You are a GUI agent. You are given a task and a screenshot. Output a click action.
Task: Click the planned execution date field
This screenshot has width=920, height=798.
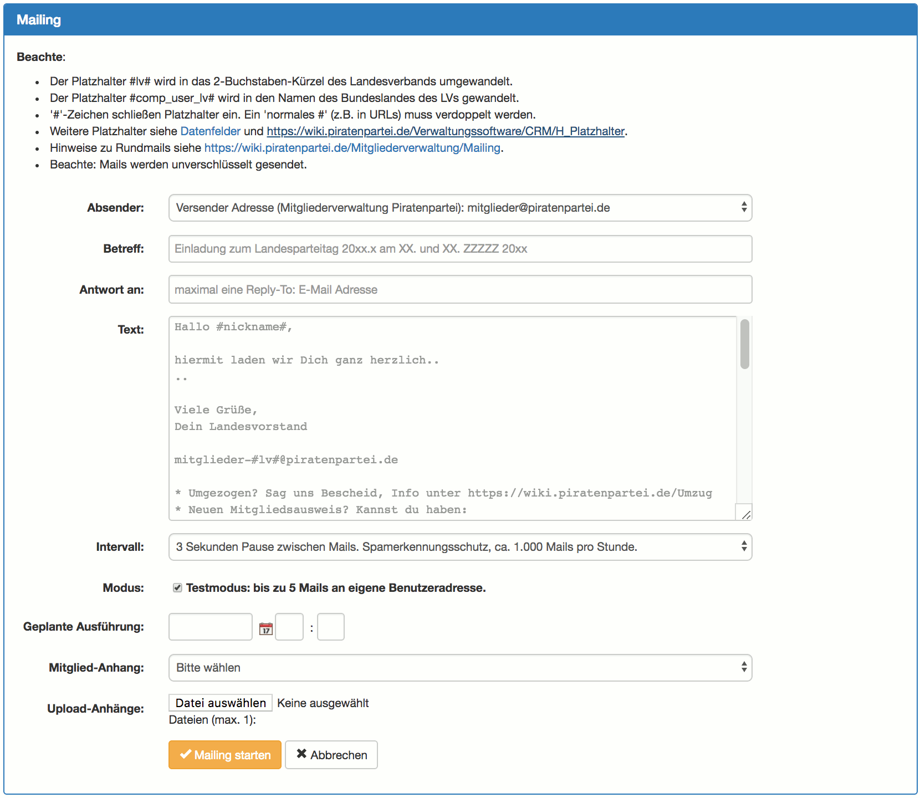211,627
